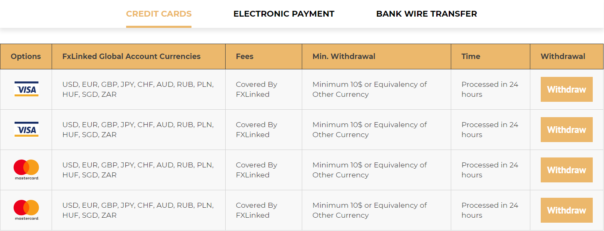604x231 pixels.
Task: Click the first Mastercard logo
Action: pyautogui.click(x=26, y=170)
